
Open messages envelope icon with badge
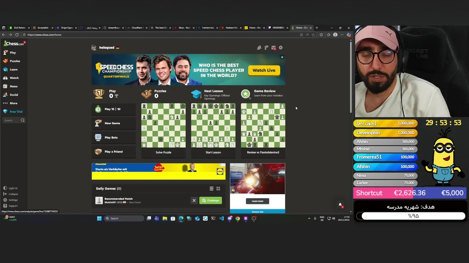273,47
